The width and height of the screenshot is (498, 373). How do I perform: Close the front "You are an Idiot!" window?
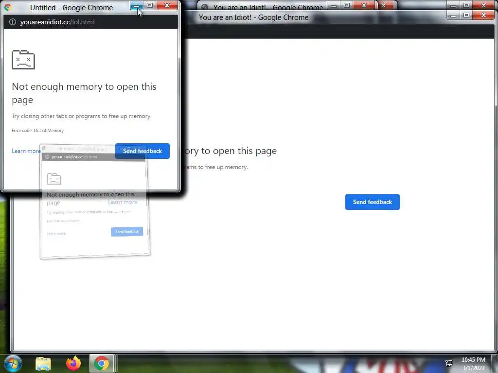pos(483,15)
